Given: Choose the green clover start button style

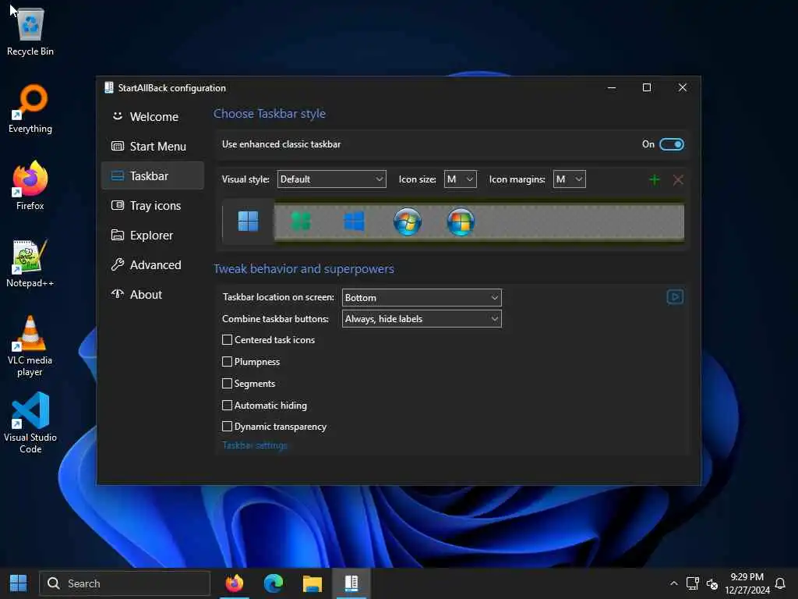Looking at the screenshot, I should [301, 222].
